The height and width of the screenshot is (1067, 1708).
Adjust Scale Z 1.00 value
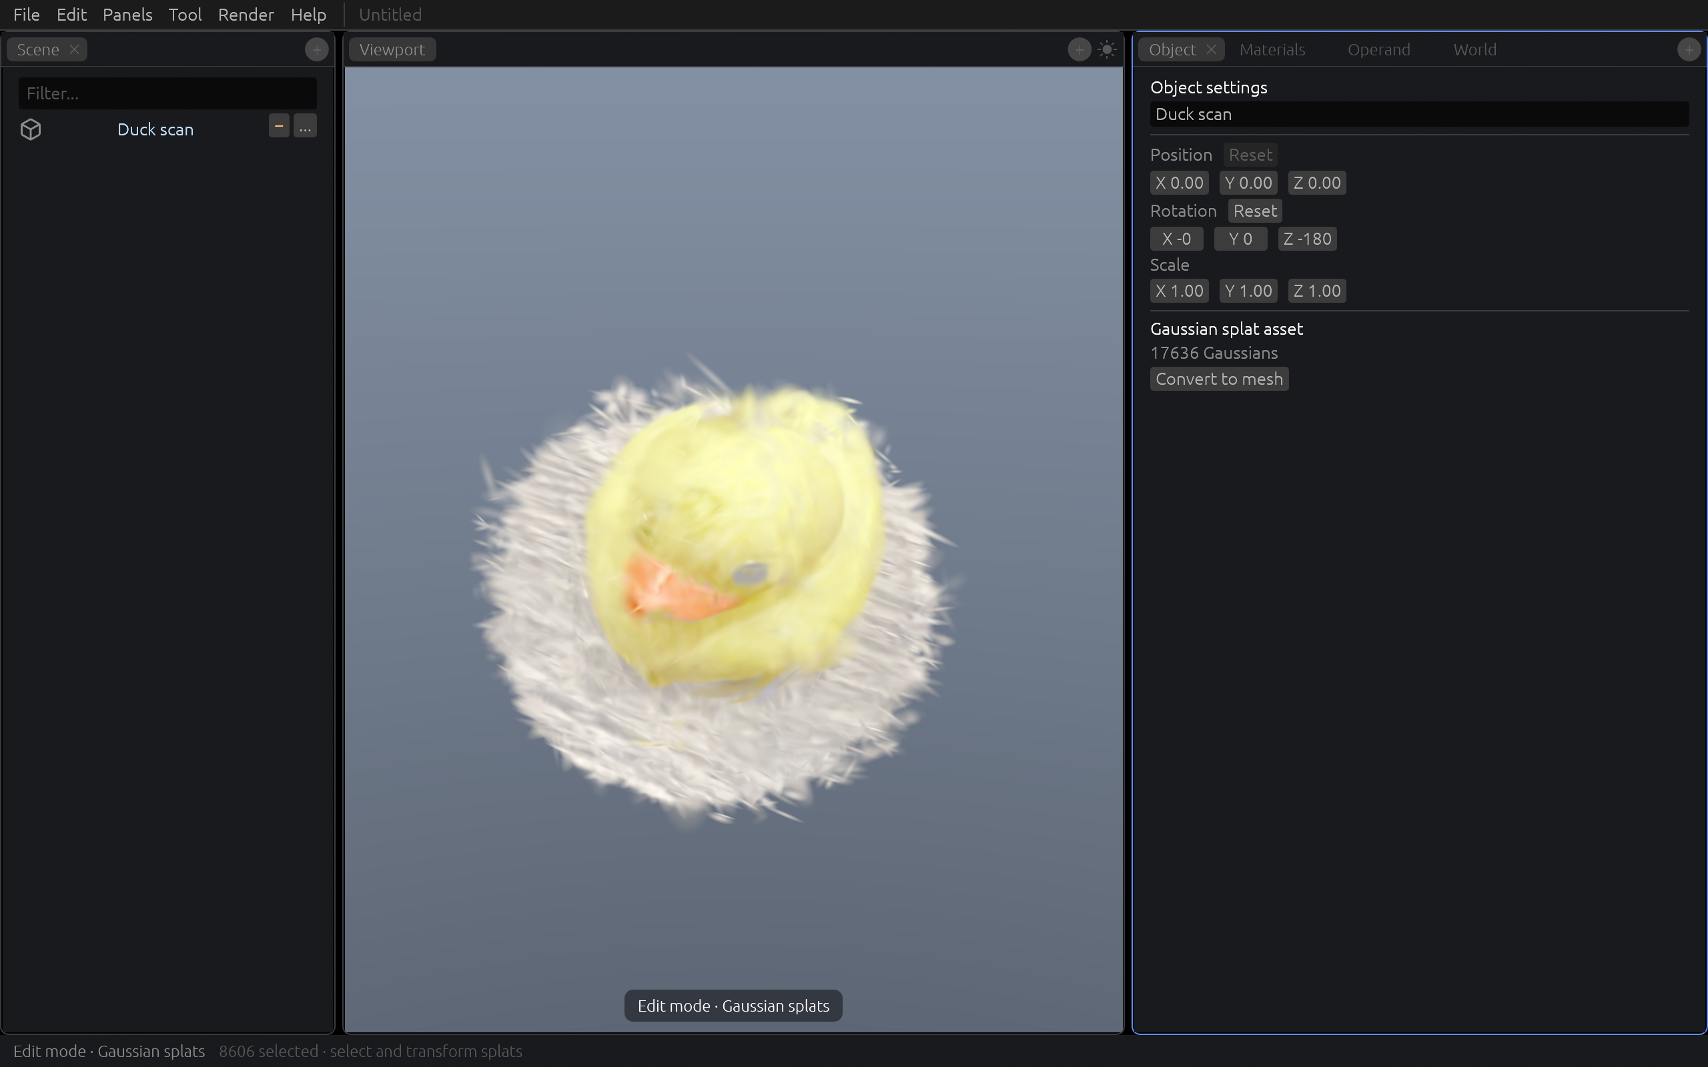1317,291
